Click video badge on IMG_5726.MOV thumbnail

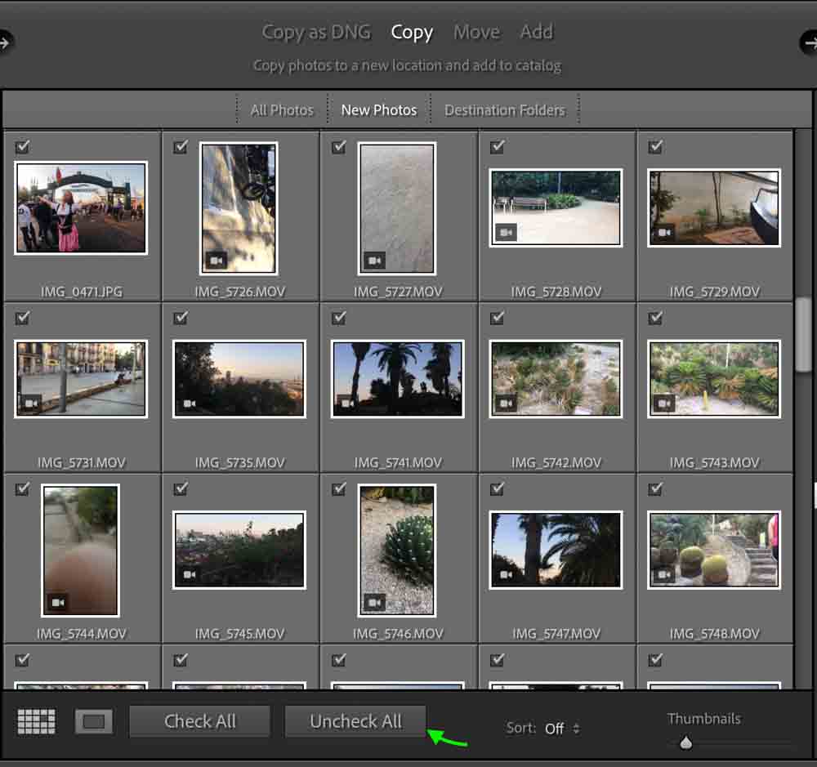(217, 260)
